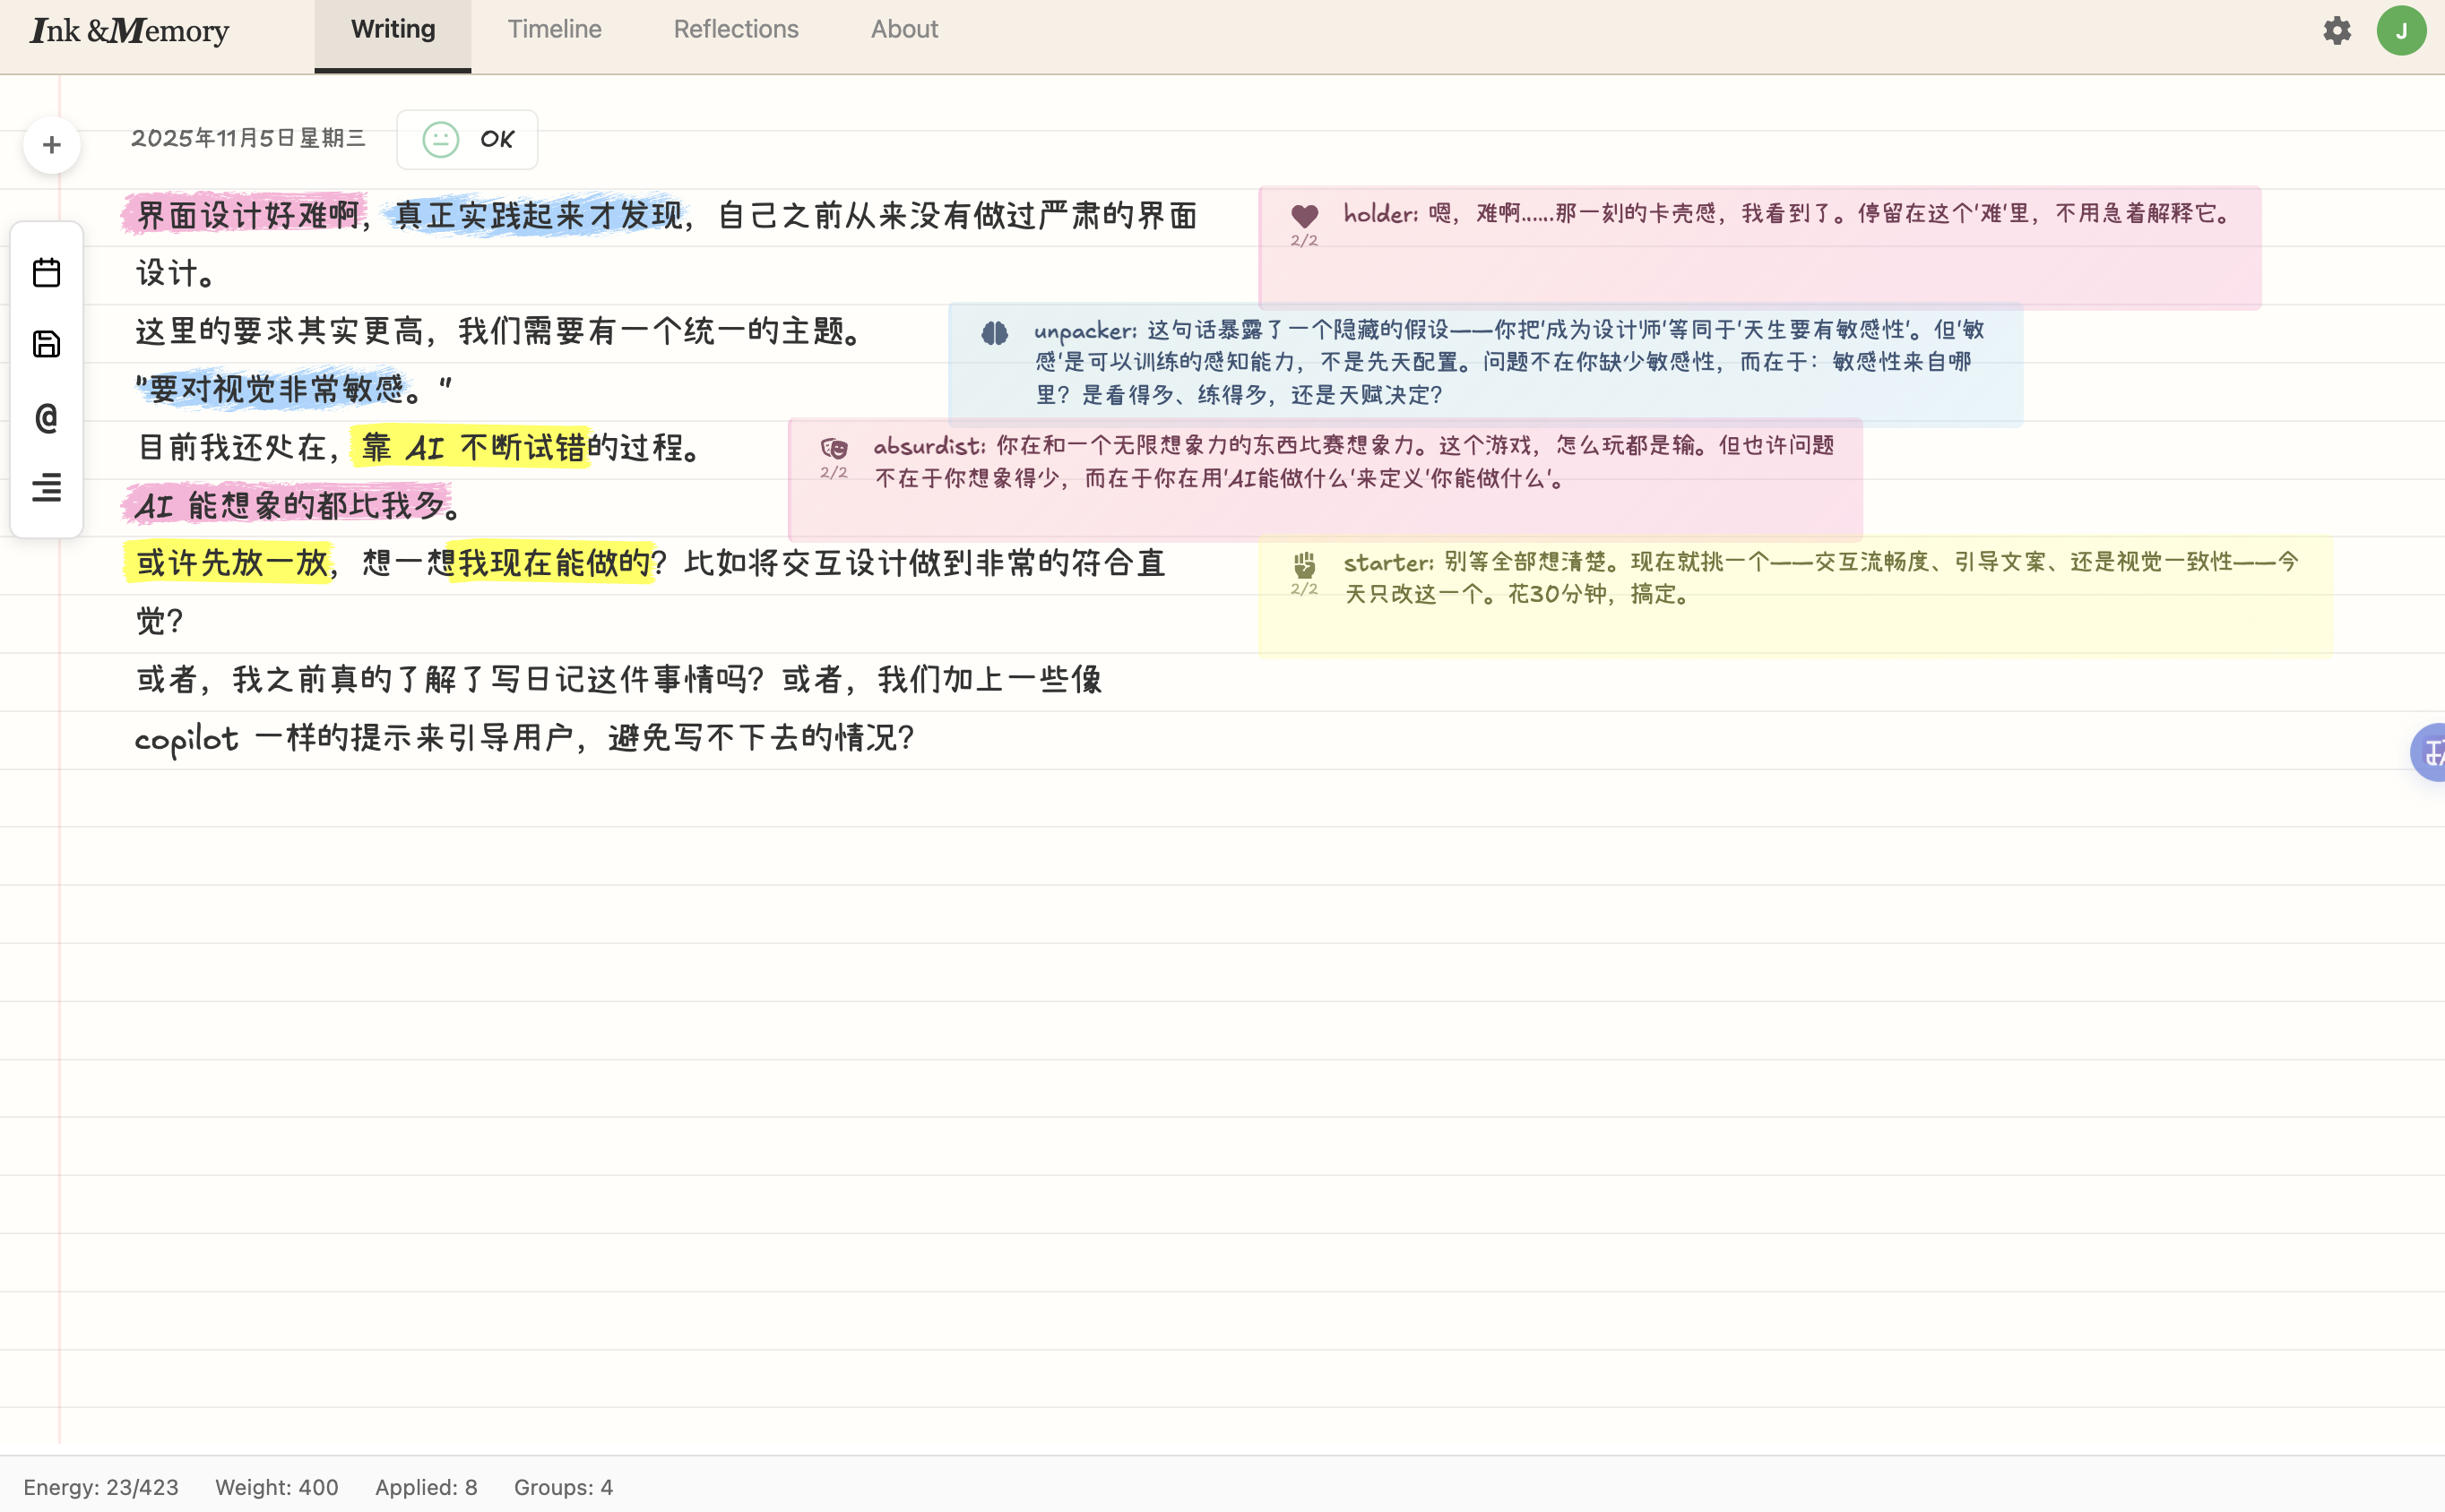2445x1512 pixels.
Task: Click the plus button to add entry
Action: (x=52, y=145)
